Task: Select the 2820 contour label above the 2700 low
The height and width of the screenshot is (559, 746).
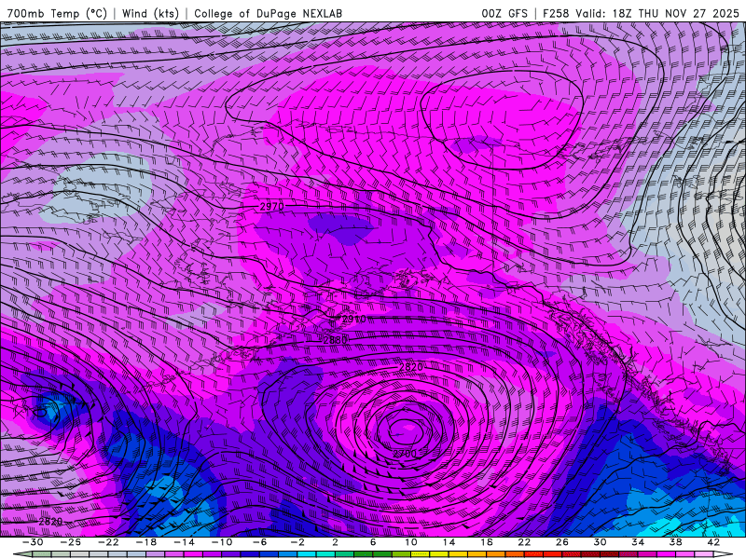Action: coord(410,367)
